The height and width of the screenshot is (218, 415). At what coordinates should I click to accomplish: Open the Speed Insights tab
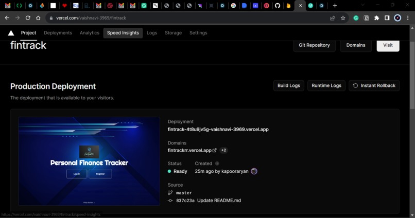pos(123,33)
